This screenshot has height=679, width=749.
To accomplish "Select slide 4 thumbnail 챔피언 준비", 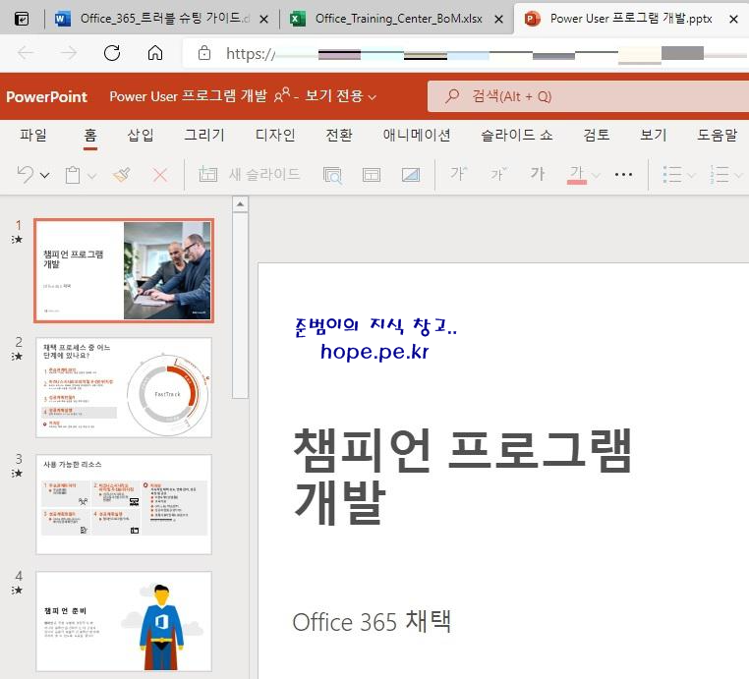I will click(124, 621).
